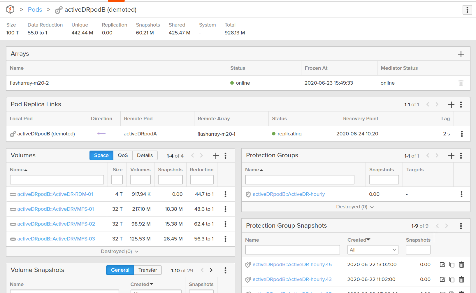The width and height of the screenshot is (476, 293).
Task: Sort protection group snapshots by Created header
Action: click(x=359, y=240)
